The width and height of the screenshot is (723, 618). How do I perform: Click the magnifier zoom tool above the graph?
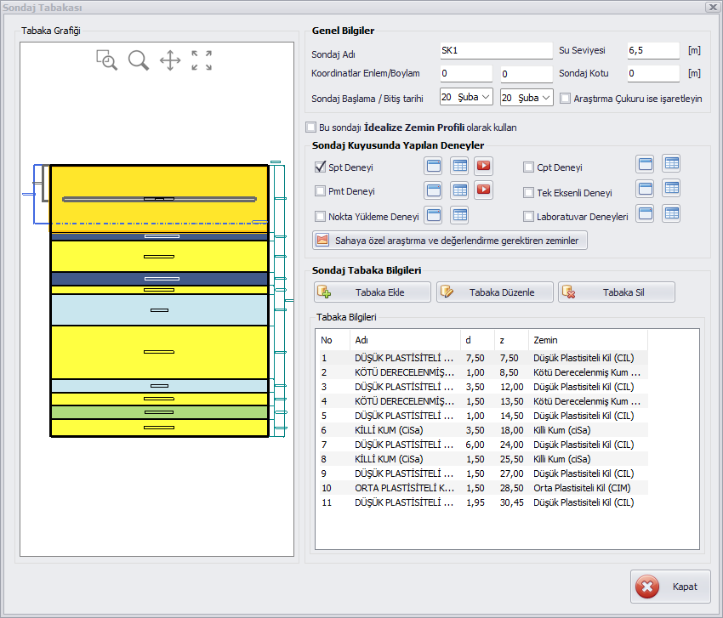[139, 60]
